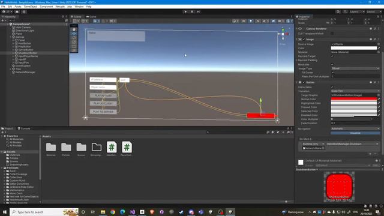Image resolution: width=384 pixels, height=216 pixels.
Task: Toggle the Button component enabled checkbox
Action: click(x=304, y=82)
